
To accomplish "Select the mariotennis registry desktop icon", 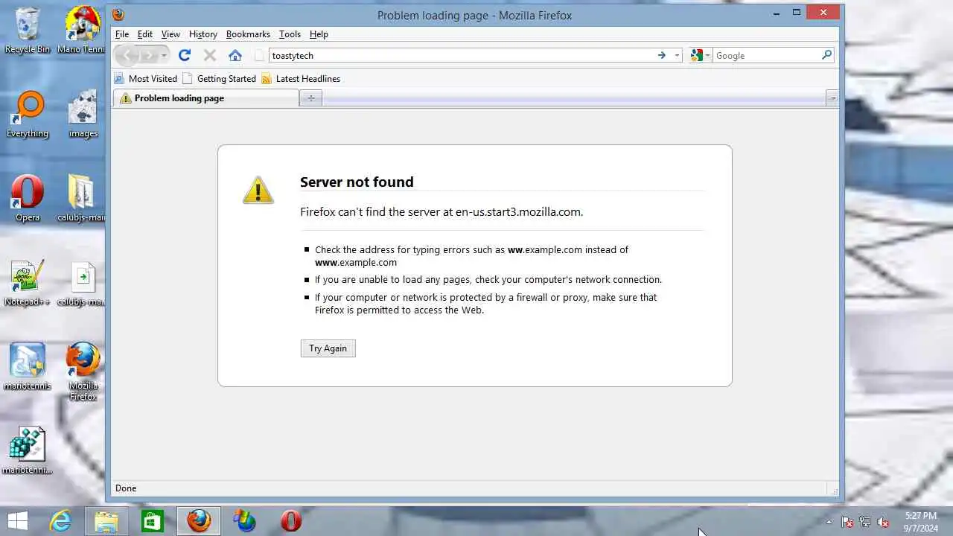I will coord(28,450).
